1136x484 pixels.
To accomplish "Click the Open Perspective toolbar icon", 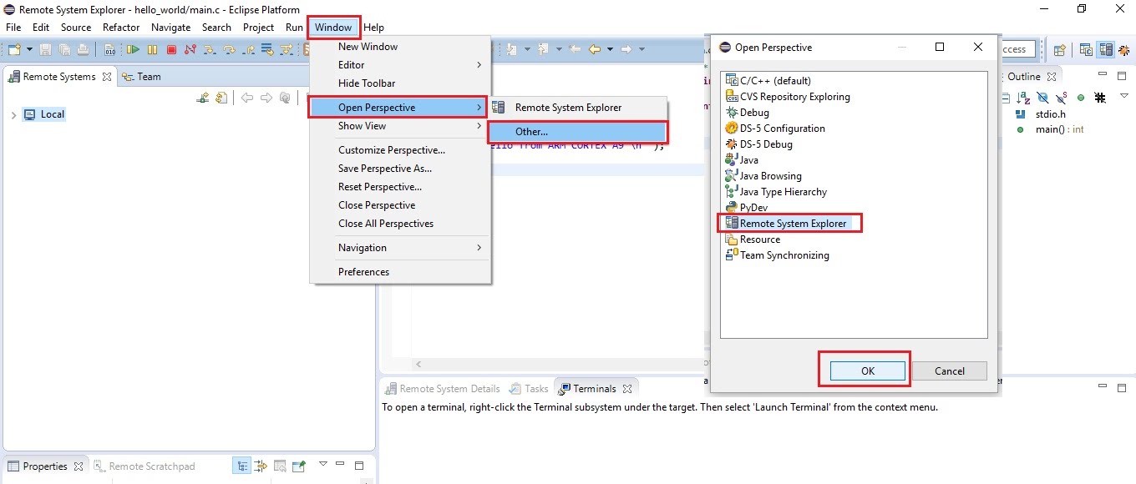I will (x=1060, y=50).
